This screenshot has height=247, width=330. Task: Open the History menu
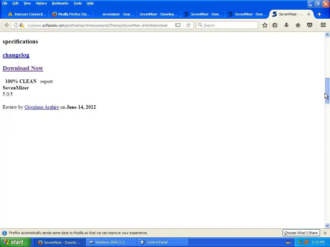click(41, 3)
